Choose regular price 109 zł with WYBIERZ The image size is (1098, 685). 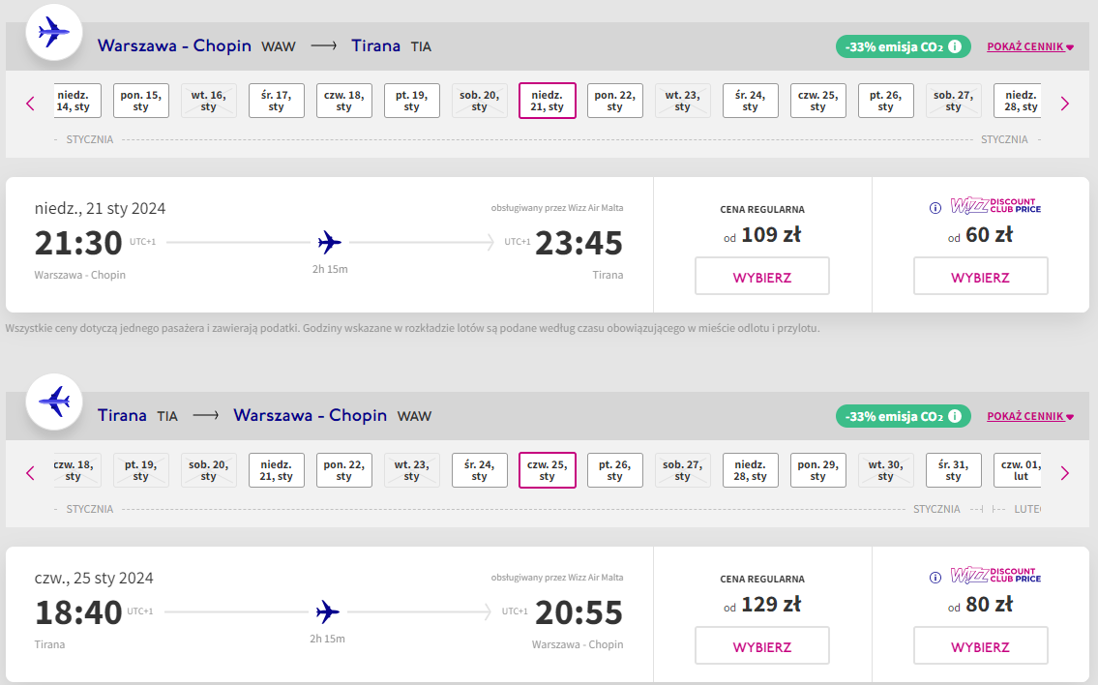tap(762, 276)
